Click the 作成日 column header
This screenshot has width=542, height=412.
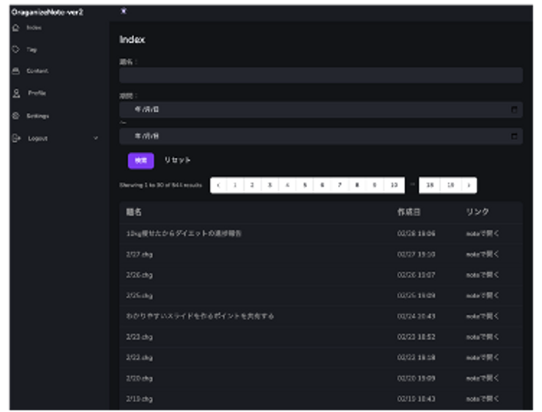click(x=409, y=212)
